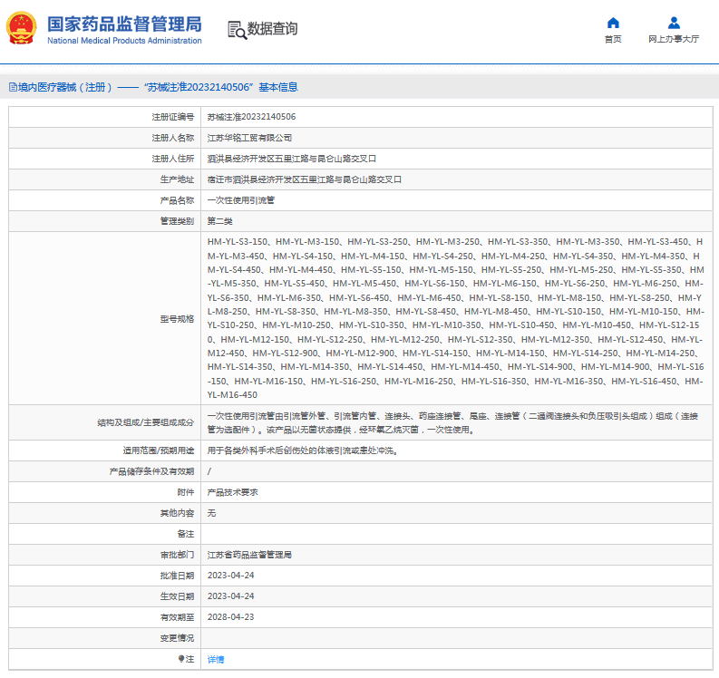
Task: Go to 首页 home icon
Action: point(613,23)
